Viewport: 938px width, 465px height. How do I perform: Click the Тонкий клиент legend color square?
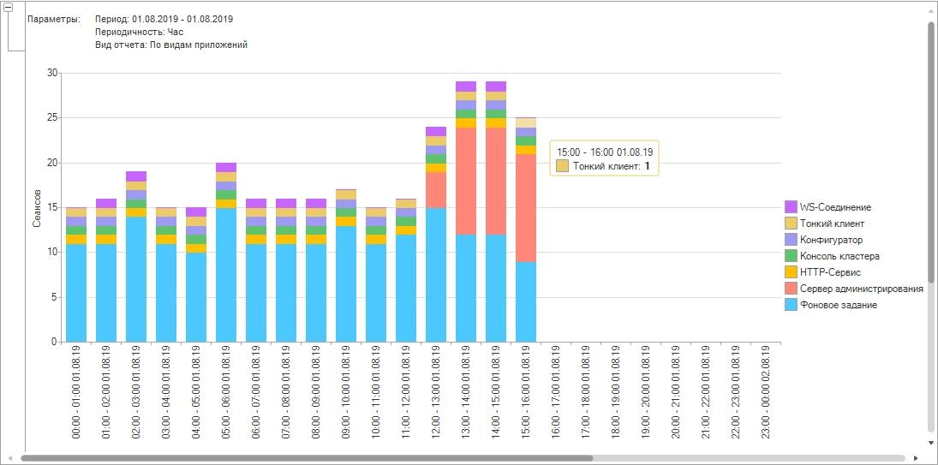click(x=791, y=224)
